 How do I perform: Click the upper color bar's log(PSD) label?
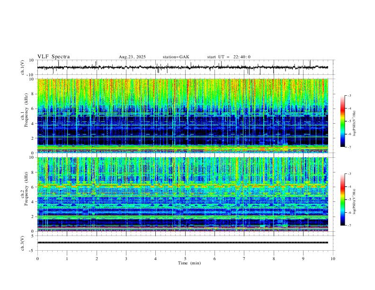(355, 123)
